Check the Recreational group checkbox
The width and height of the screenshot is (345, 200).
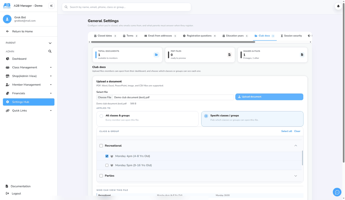click(101, 146)
